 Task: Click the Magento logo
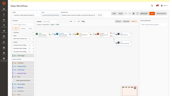[4, 3]
